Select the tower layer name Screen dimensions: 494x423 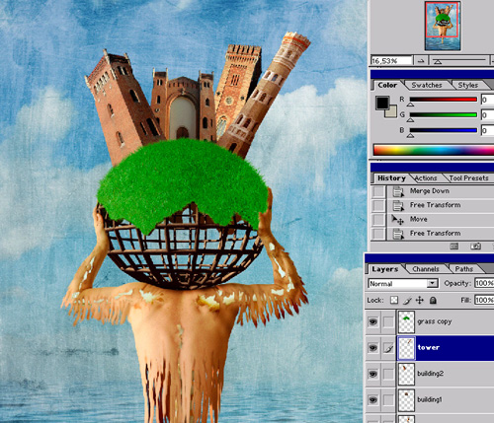pyautogui.click(x=428, y=347)
